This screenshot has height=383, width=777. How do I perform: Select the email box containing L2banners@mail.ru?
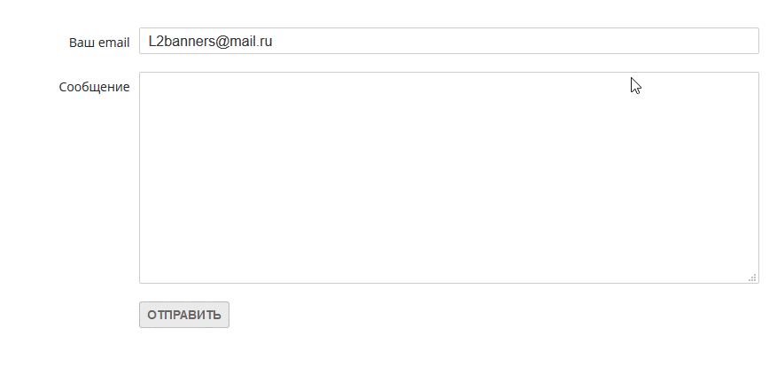pos(449,41)
